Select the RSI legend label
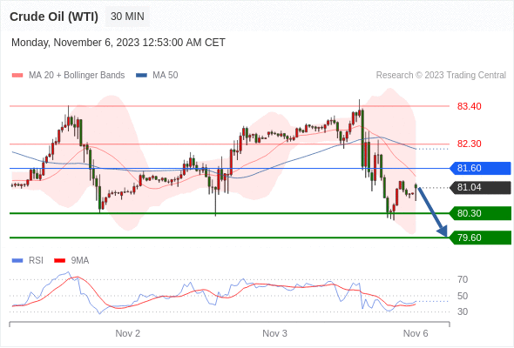 pos(36,261)
